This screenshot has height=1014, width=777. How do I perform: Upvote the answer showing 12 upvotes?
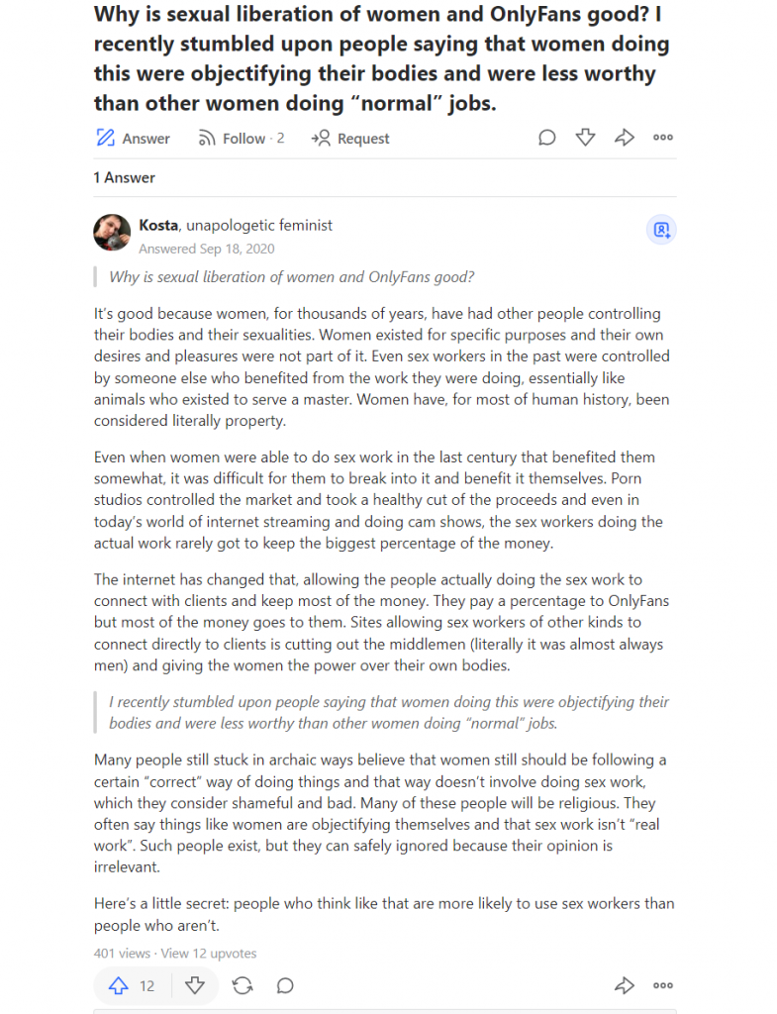pos(132,985)
